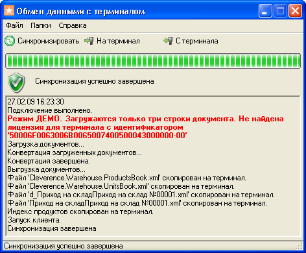
Task: Click the Синхронизация успешно завершена label beside shield
Action: click(x=95, y=81)
